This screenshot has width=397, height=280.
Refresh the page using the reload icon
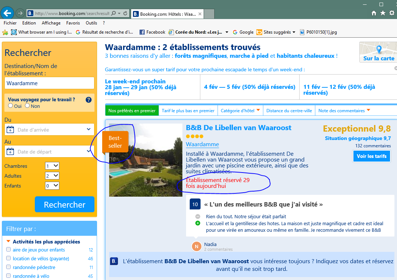(125, 13)
